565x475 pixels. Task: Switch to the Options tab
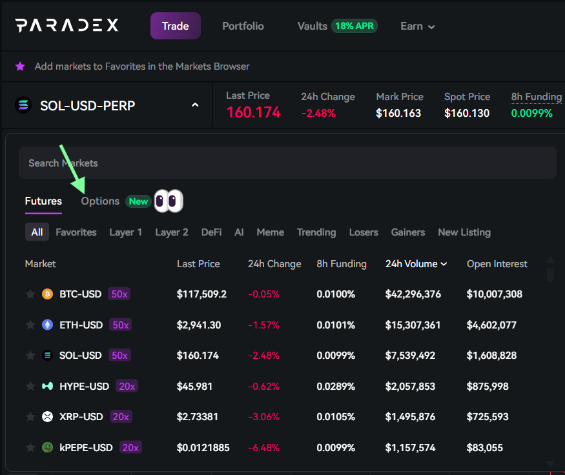99,201
